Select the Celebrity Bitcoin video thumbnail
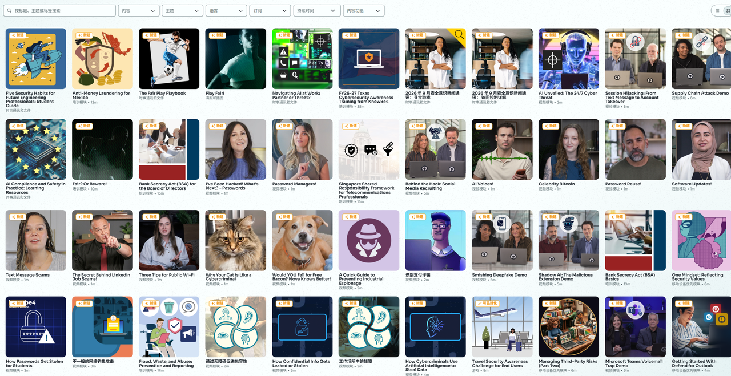Viewport: 731px width, 376px height. click(x=569, y=149)
